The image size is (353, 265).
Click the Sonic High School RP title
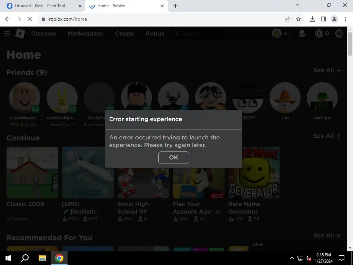(133, 208)
